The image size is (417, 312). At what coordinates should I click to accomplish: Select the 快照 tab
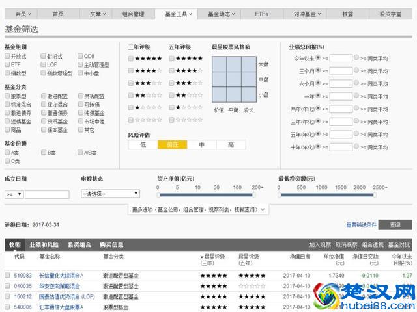point(15,245)
